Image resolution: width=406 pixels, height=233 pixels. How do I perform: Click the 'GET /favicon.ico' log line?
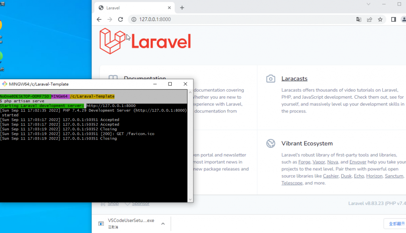pos(136,134)
